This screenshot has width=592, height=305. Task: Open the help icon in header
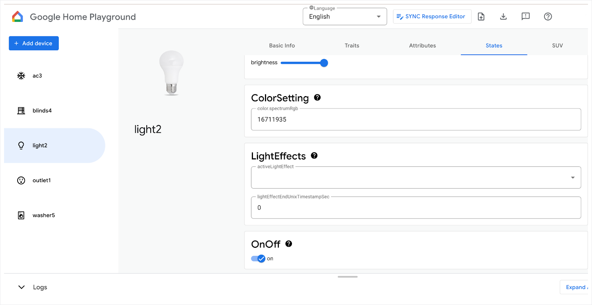pyautogui.click(x=547, y=17)
